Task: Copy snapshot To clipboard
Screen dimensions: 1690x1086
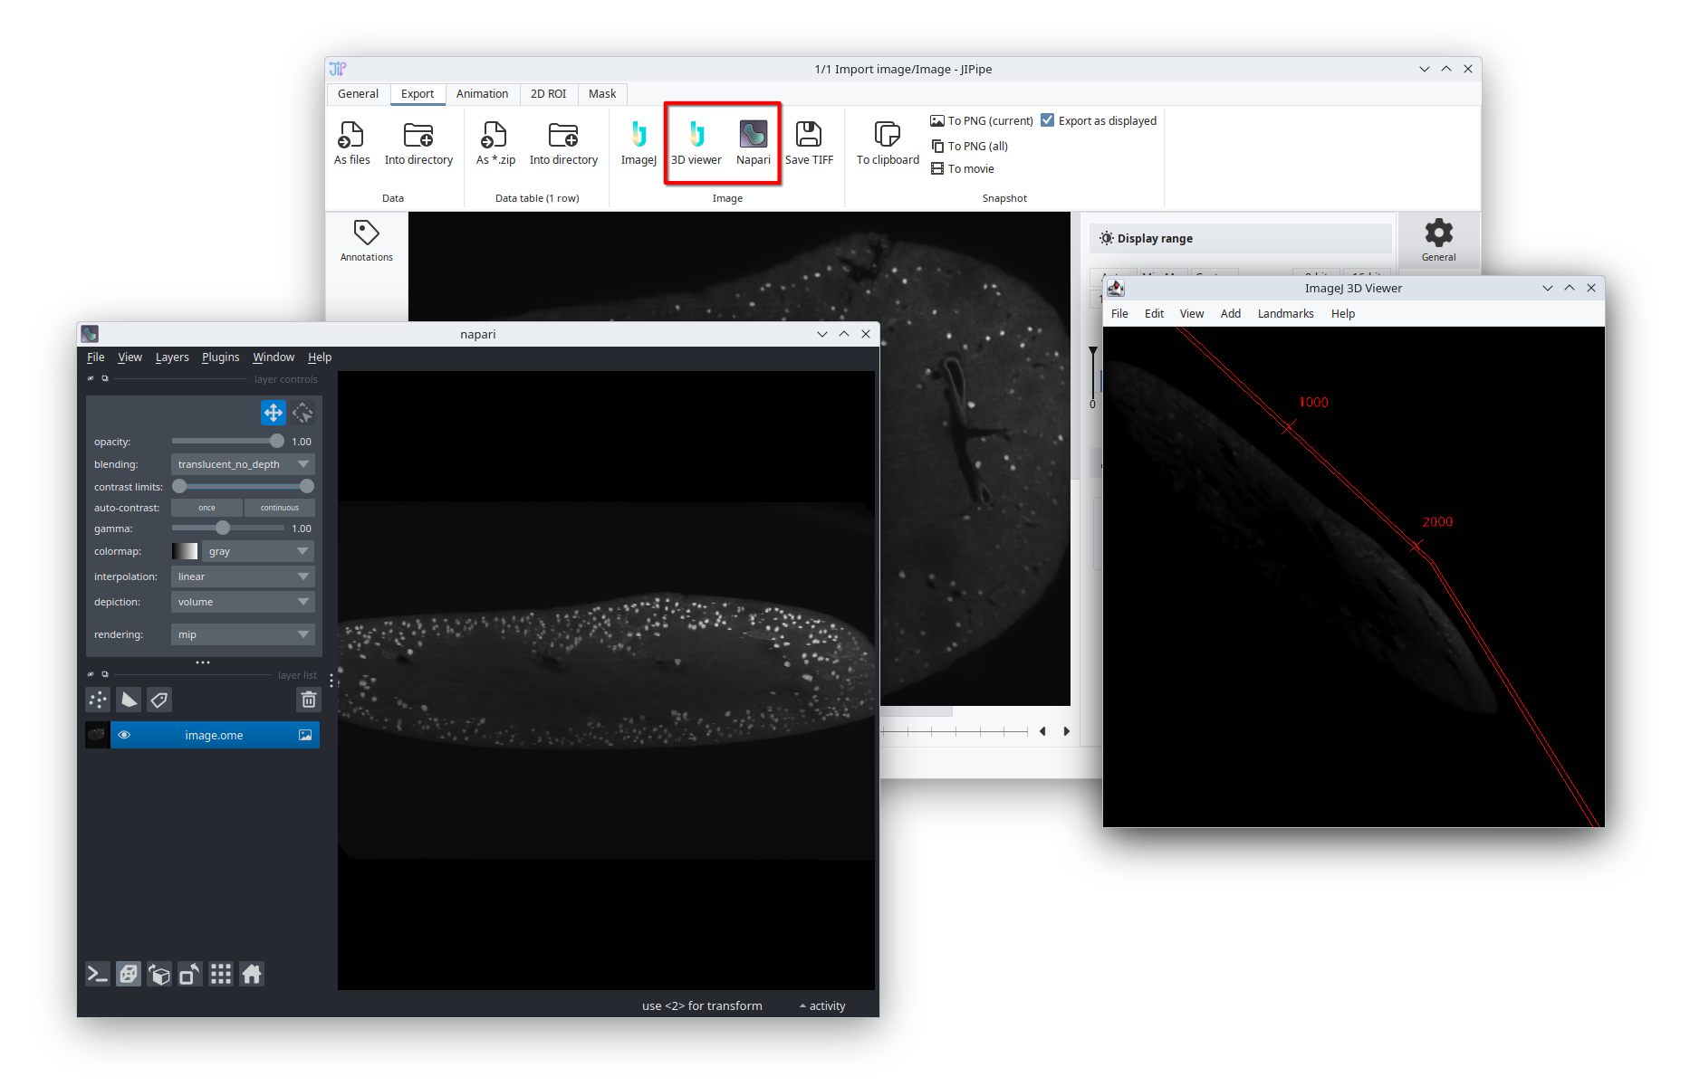Action: 887,143
